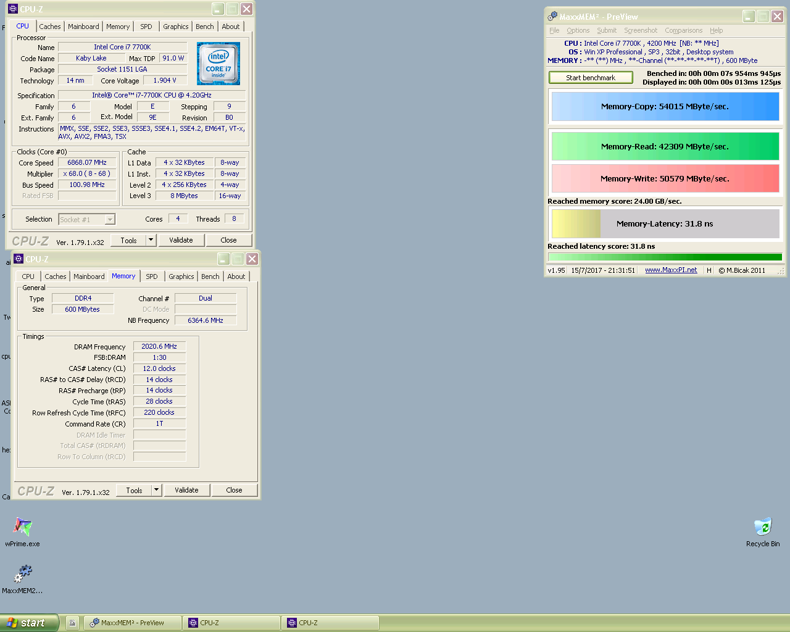Select CPU tab in lower CPU-Z window
The height and width of the screenshot is (632, 790).
28,276
